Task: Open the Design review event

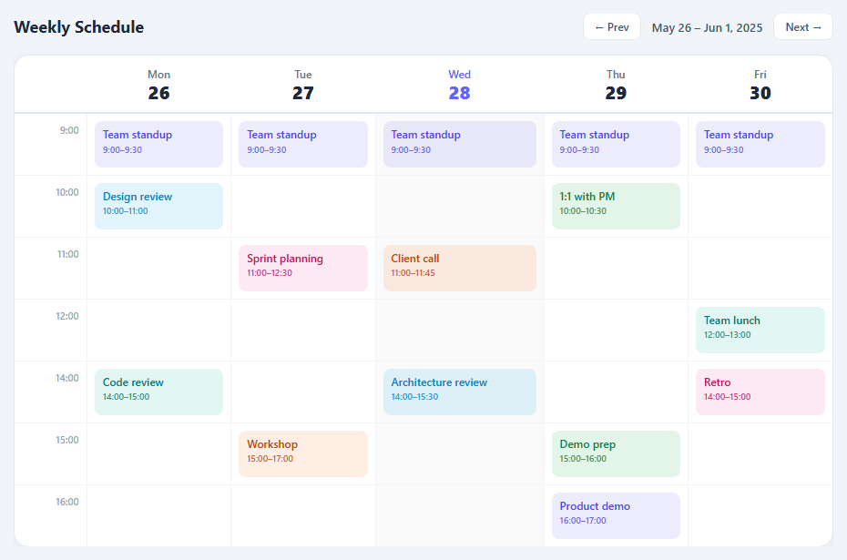Action: coord(158,207)
